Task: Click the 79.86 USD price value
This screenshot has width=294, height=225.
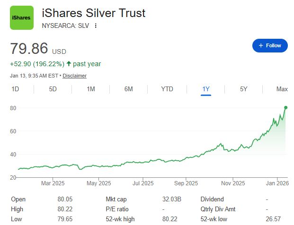Action: [x=29, y=50]
